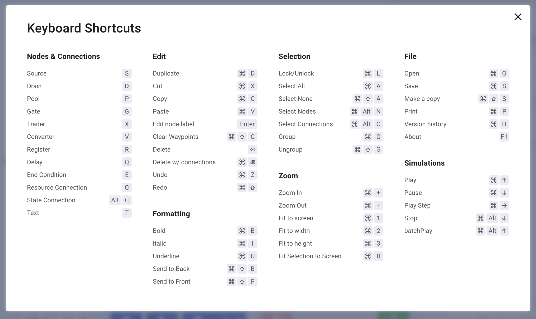The image size is (536, 319).
Task: Click the Cut label under Edit
Action: [158, 86]
